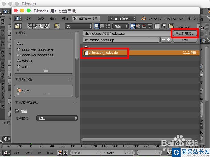Open the timeline editor type clock icon

tap(7, 152)
